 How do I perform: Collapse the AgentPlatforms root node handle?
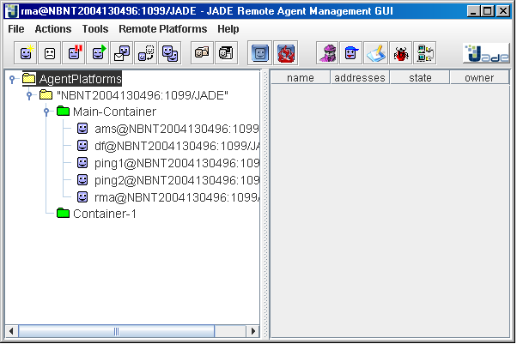point(12,79)
